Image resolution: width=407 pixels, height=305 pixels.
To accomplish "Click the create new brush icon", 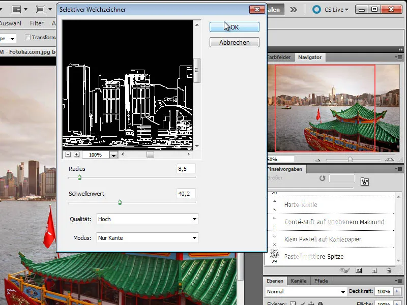I will tap(374, 270).
